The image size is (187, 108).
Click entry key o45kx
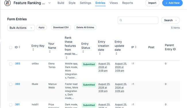tap(35, 64)
